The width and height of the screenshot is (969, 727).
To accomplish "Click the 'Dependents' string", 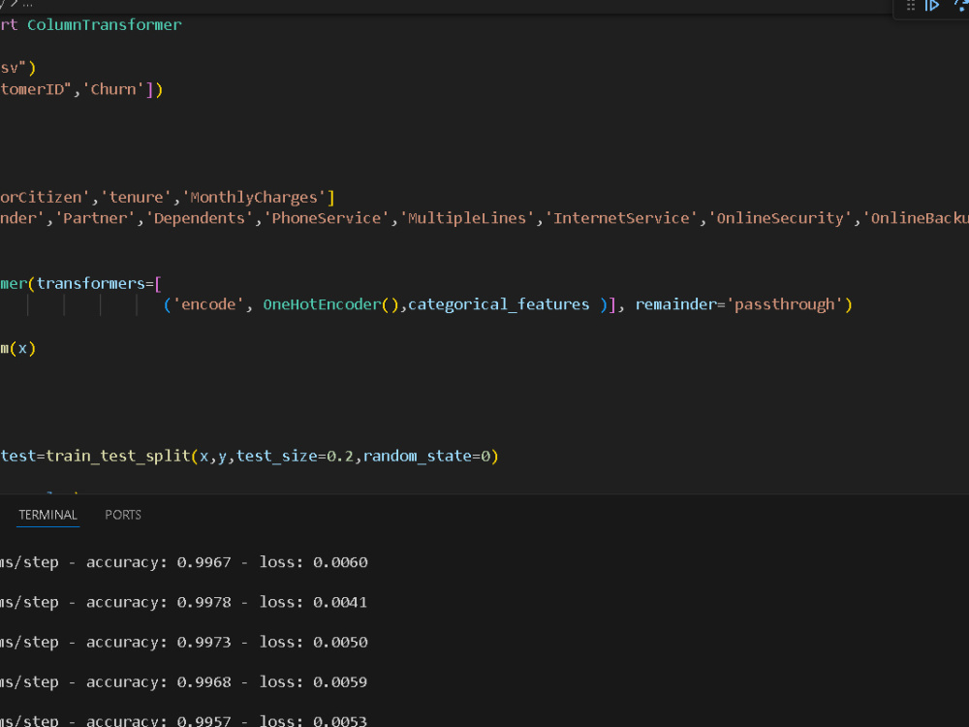I will pyautogui.click(x=200, y=218).
